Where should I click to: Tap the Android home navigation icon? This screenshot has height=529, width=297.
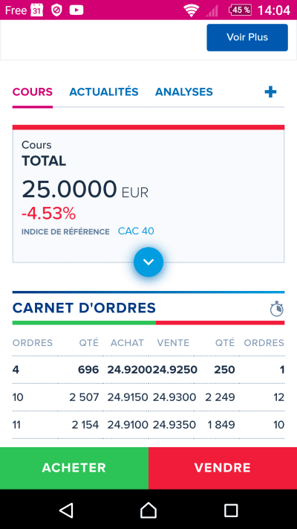148,510
